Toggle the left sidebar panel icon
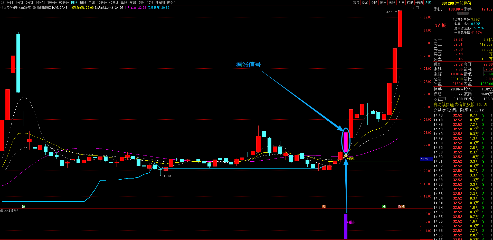 [3, 3]
